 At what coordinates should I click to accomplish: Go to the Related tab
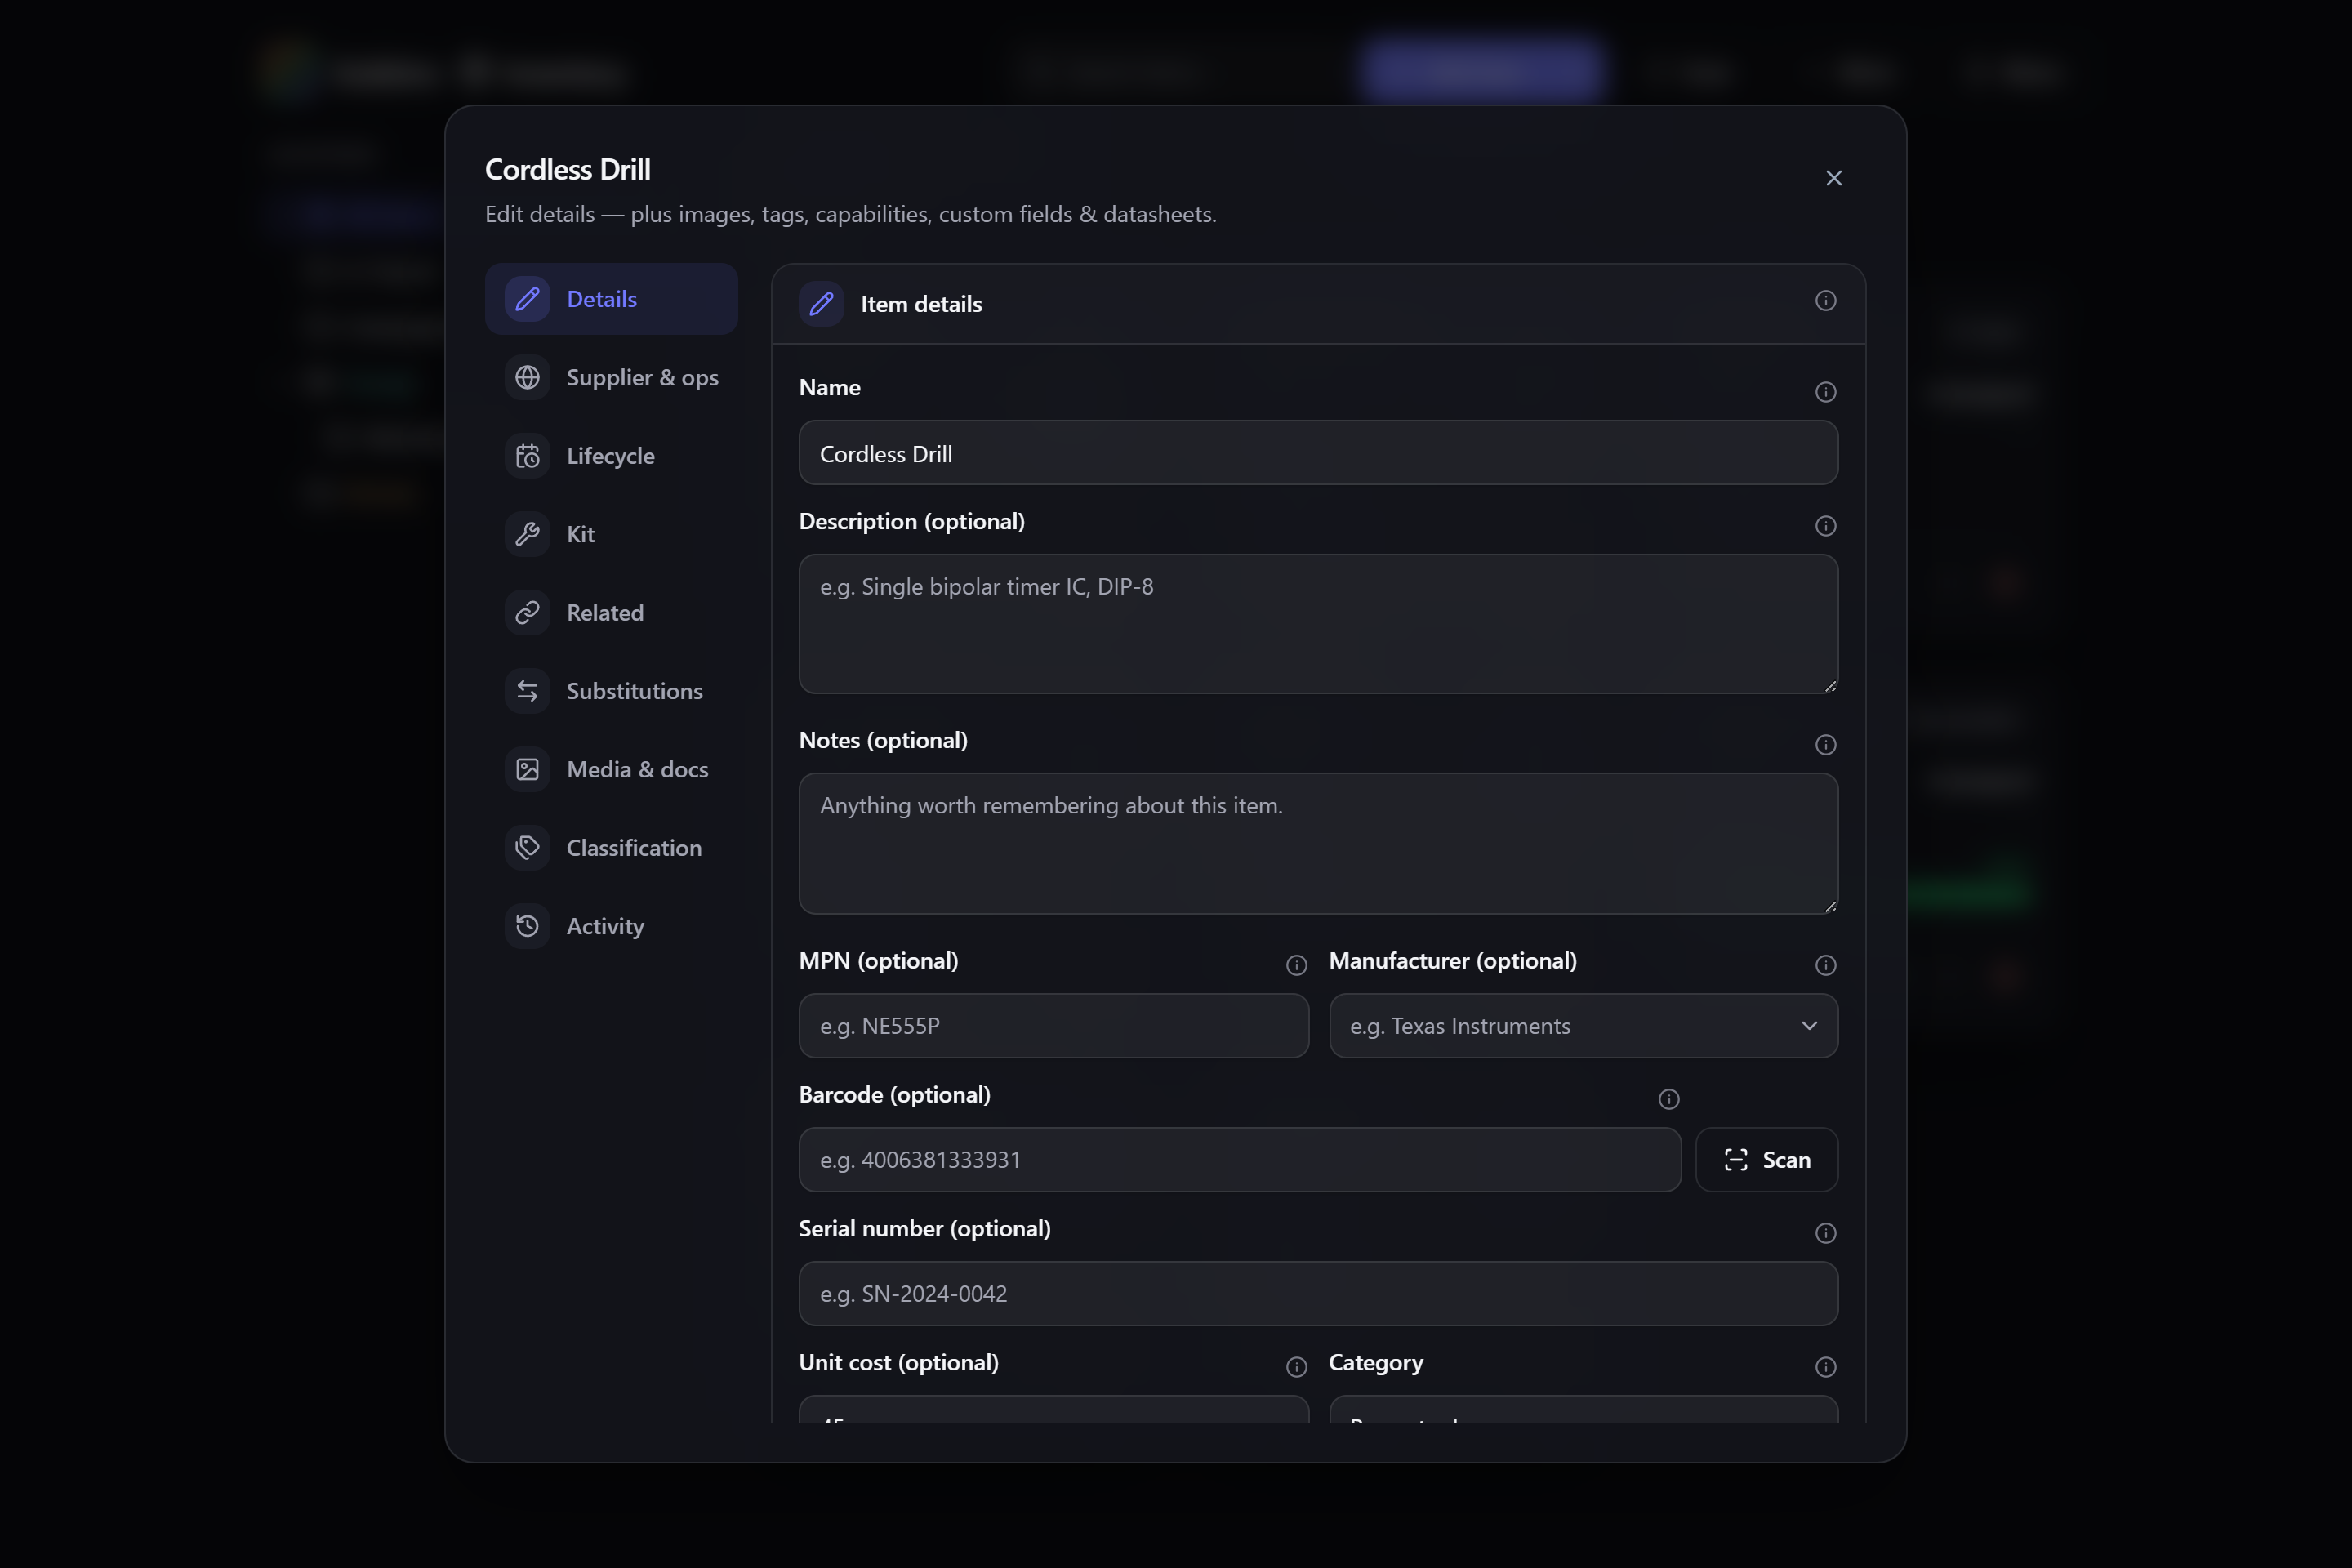pyautogui.click(x=611, y=612)
